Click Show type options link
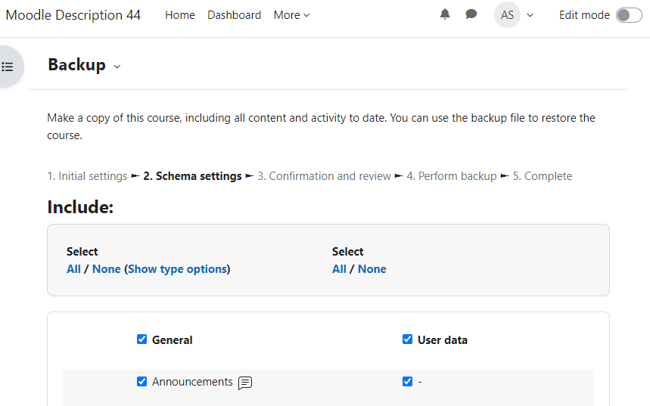The height and width of the screenshot is (406, 650). [177, 269]
